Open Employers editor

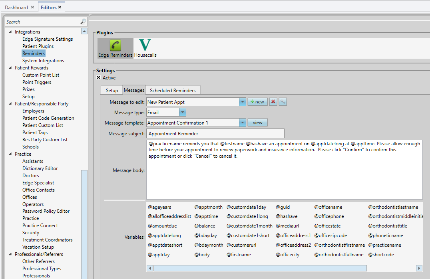point(33,111)
